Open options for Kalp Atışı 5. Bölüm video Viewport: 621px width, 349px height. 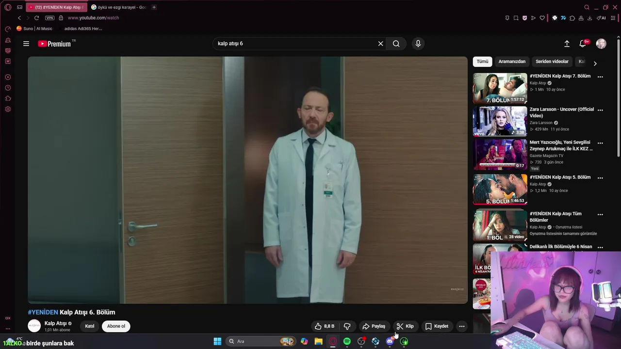coord(600,178)
